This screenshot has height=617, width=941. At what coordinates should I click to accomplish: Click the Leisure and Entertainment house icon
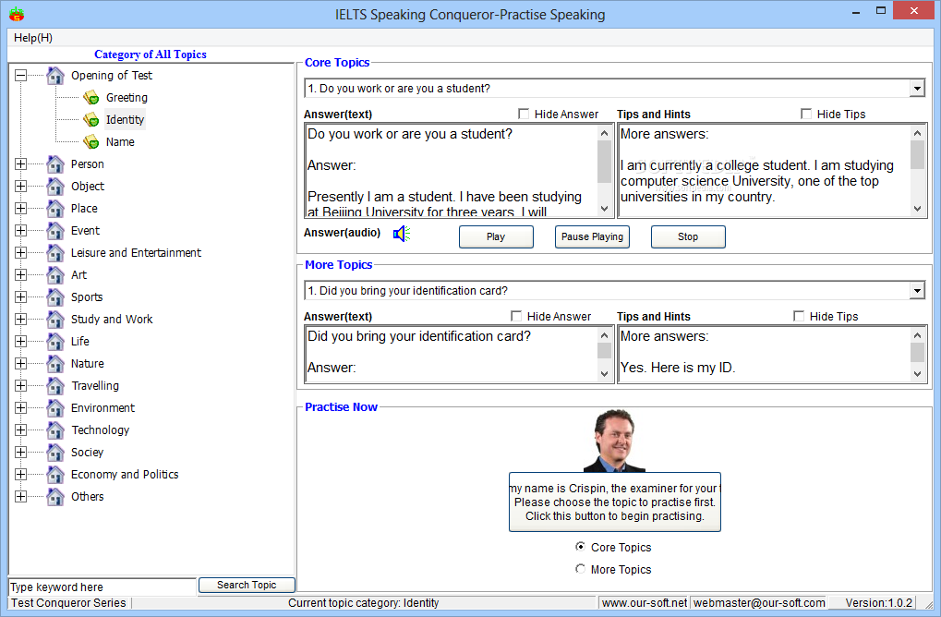(55, 253)
